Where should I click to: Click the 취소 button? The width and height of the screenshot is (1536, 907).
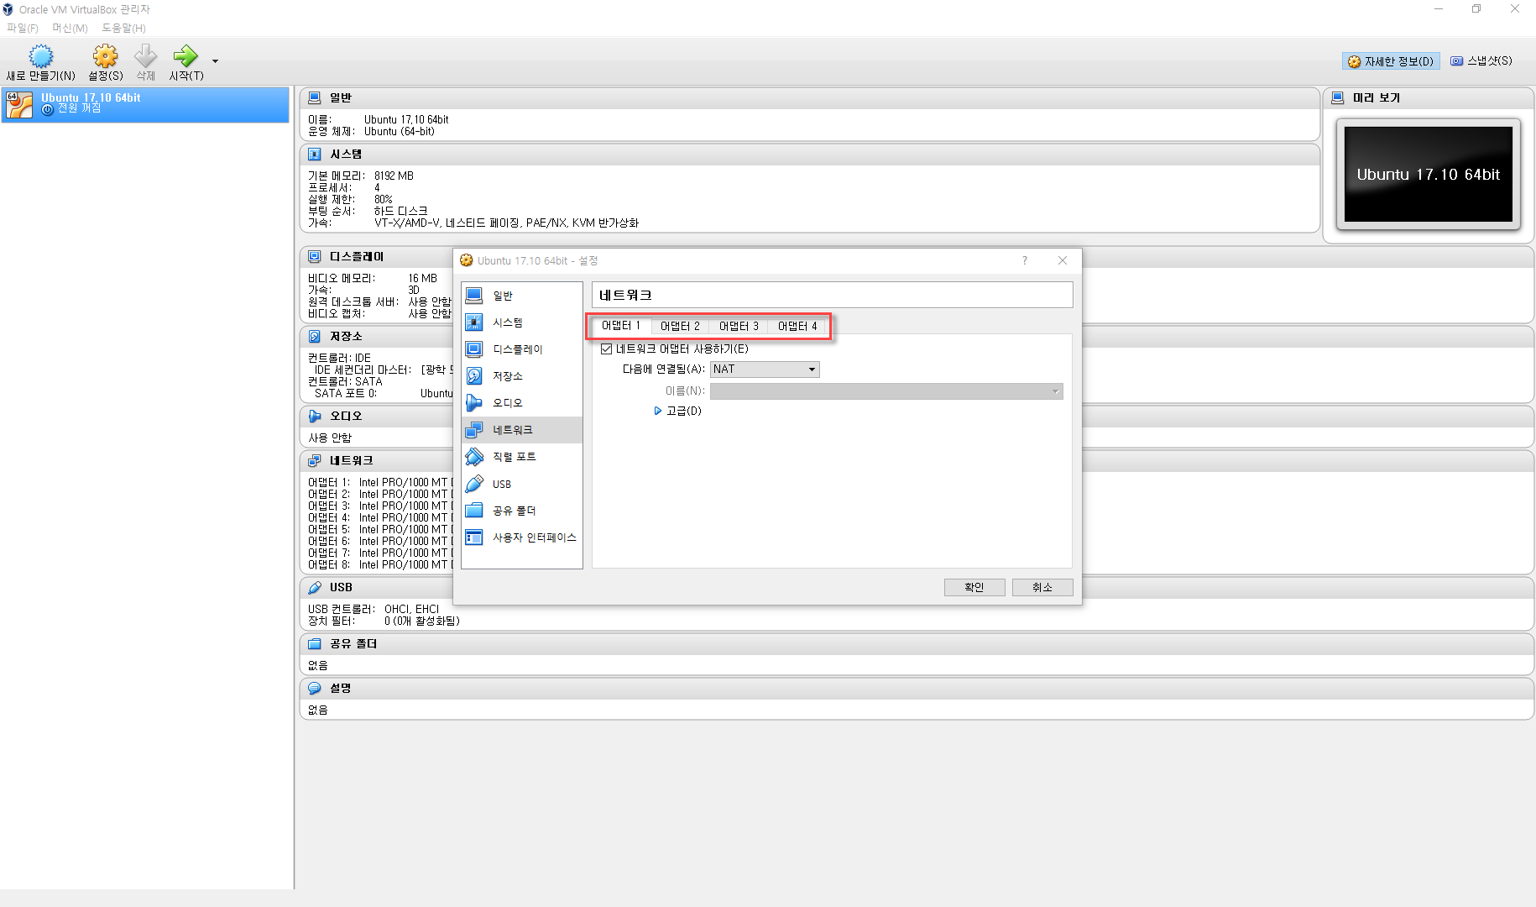(1042, 587)
